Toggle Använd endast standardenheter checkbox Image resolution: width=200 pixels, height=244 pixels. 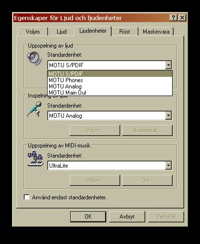(x=26, y=197)
